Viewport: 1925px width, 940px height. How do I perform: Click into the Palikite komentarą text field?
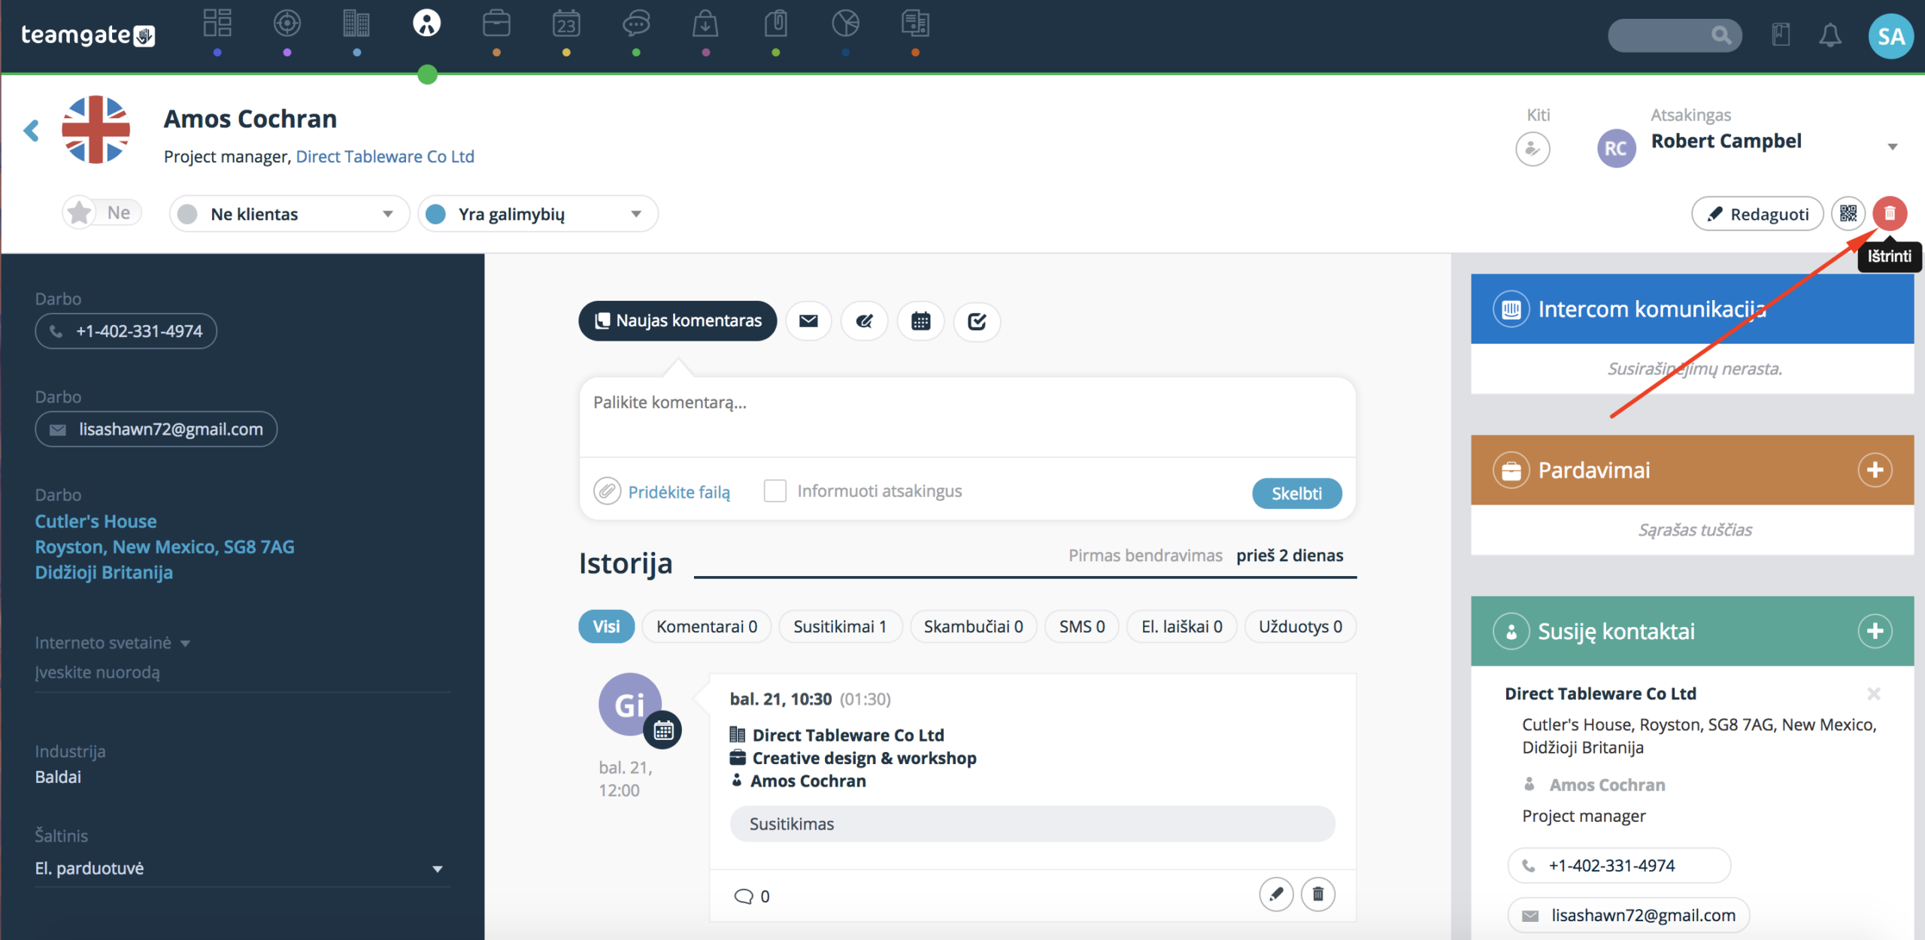[967, 417]
